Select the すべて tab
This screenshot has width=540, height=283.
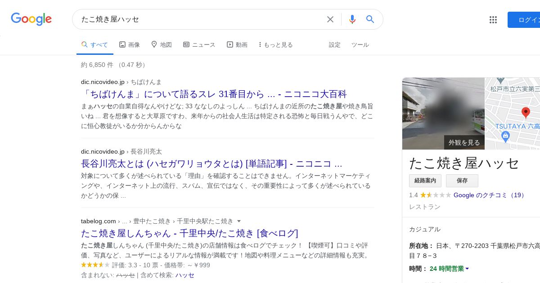point(94,44)
